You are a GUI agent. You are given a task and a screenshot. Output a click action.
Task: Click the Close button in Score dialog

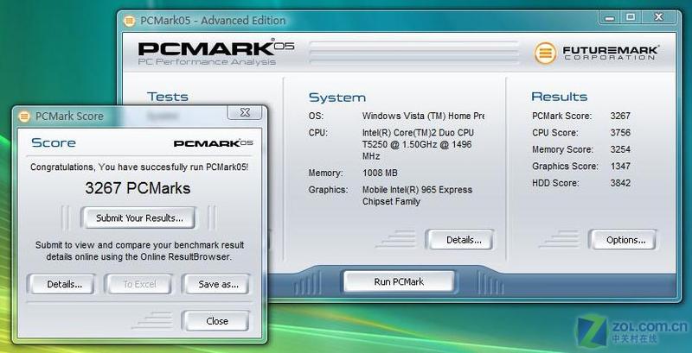point(217,321)
